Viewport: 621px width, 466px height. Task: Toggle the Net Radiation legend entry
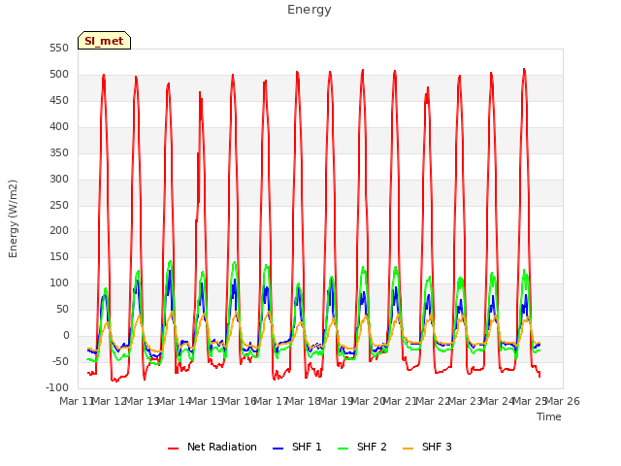pyautogui.click(x=212, y=447)
